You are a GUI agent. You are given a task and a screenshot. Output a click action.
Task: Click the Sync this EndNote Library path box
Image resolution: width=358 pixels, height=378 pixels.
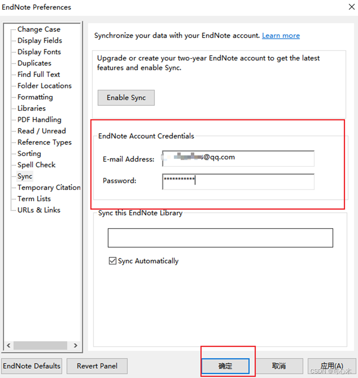[x=221, y=238]
